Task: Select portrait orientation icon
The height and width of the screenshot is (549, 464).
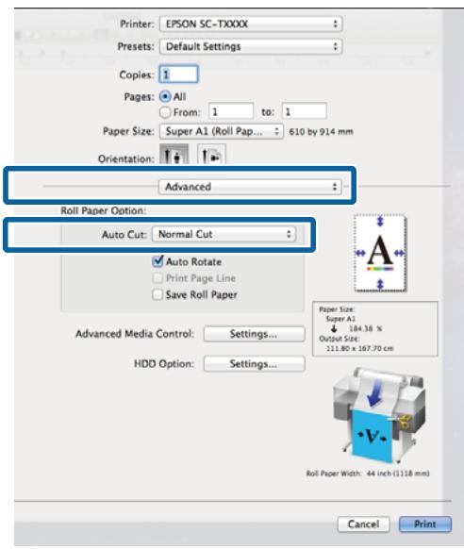Action: (x=174, y=155)
